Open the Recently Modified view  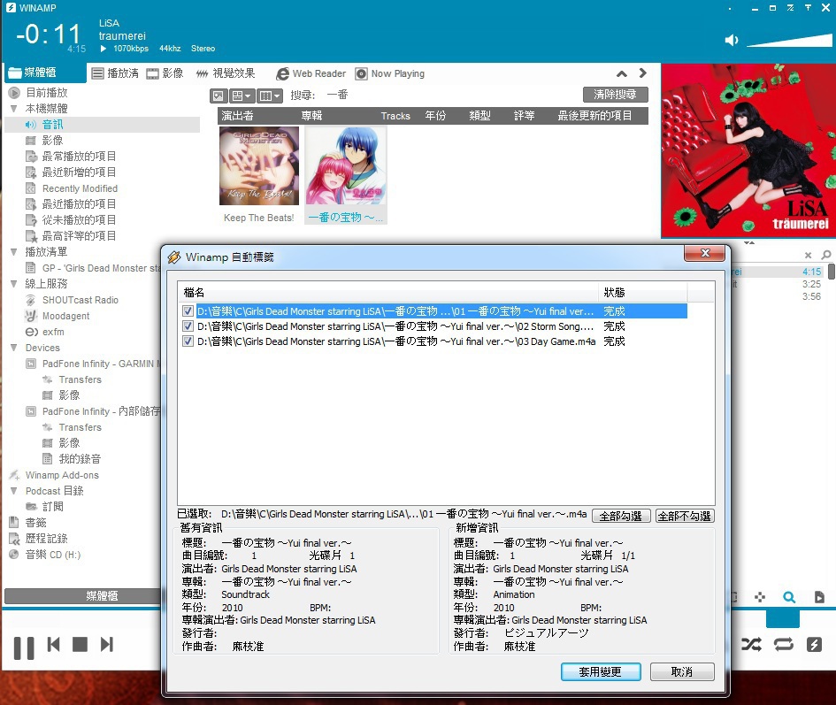(80, 188)
